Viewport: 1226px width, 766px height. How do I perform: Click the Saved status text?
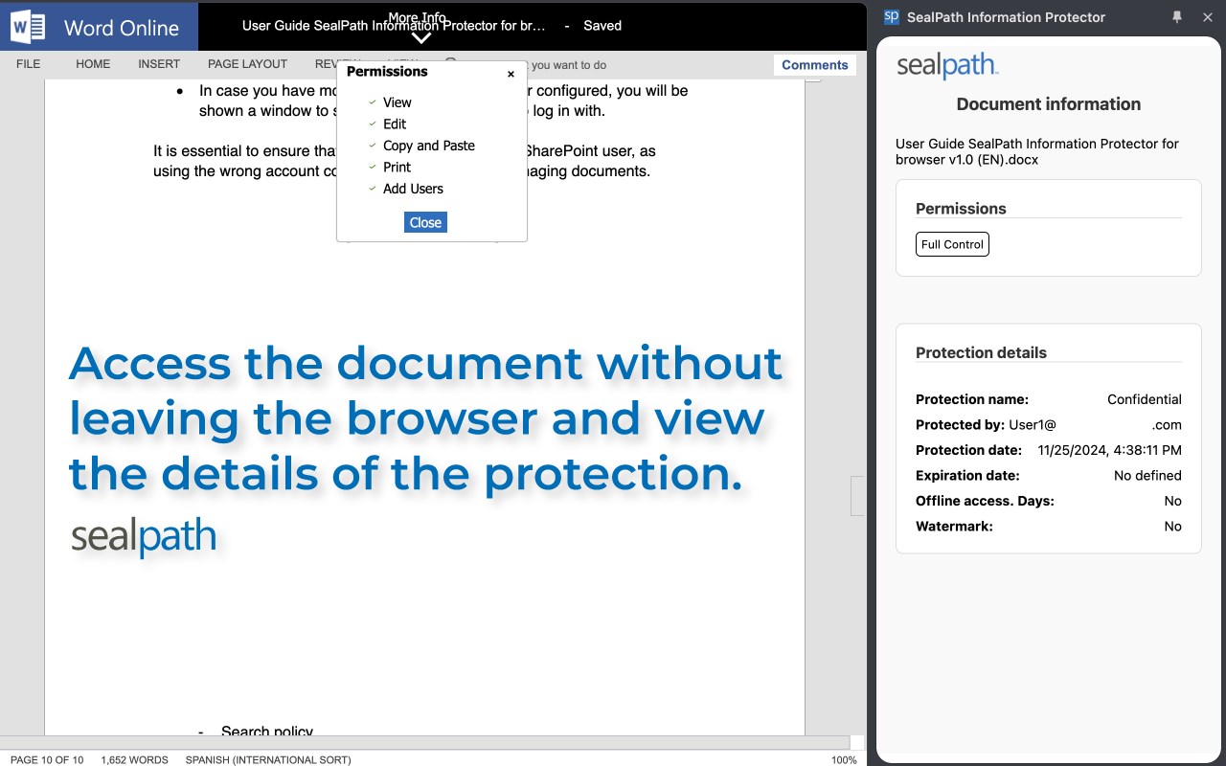coord(602,26)
